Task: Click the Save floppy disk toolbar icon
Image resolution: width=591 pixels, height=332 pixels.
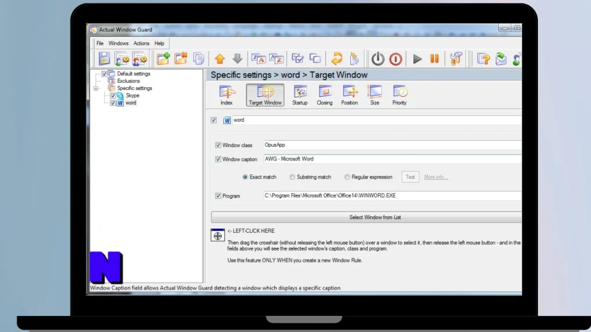Action: (x=104, y=59)
